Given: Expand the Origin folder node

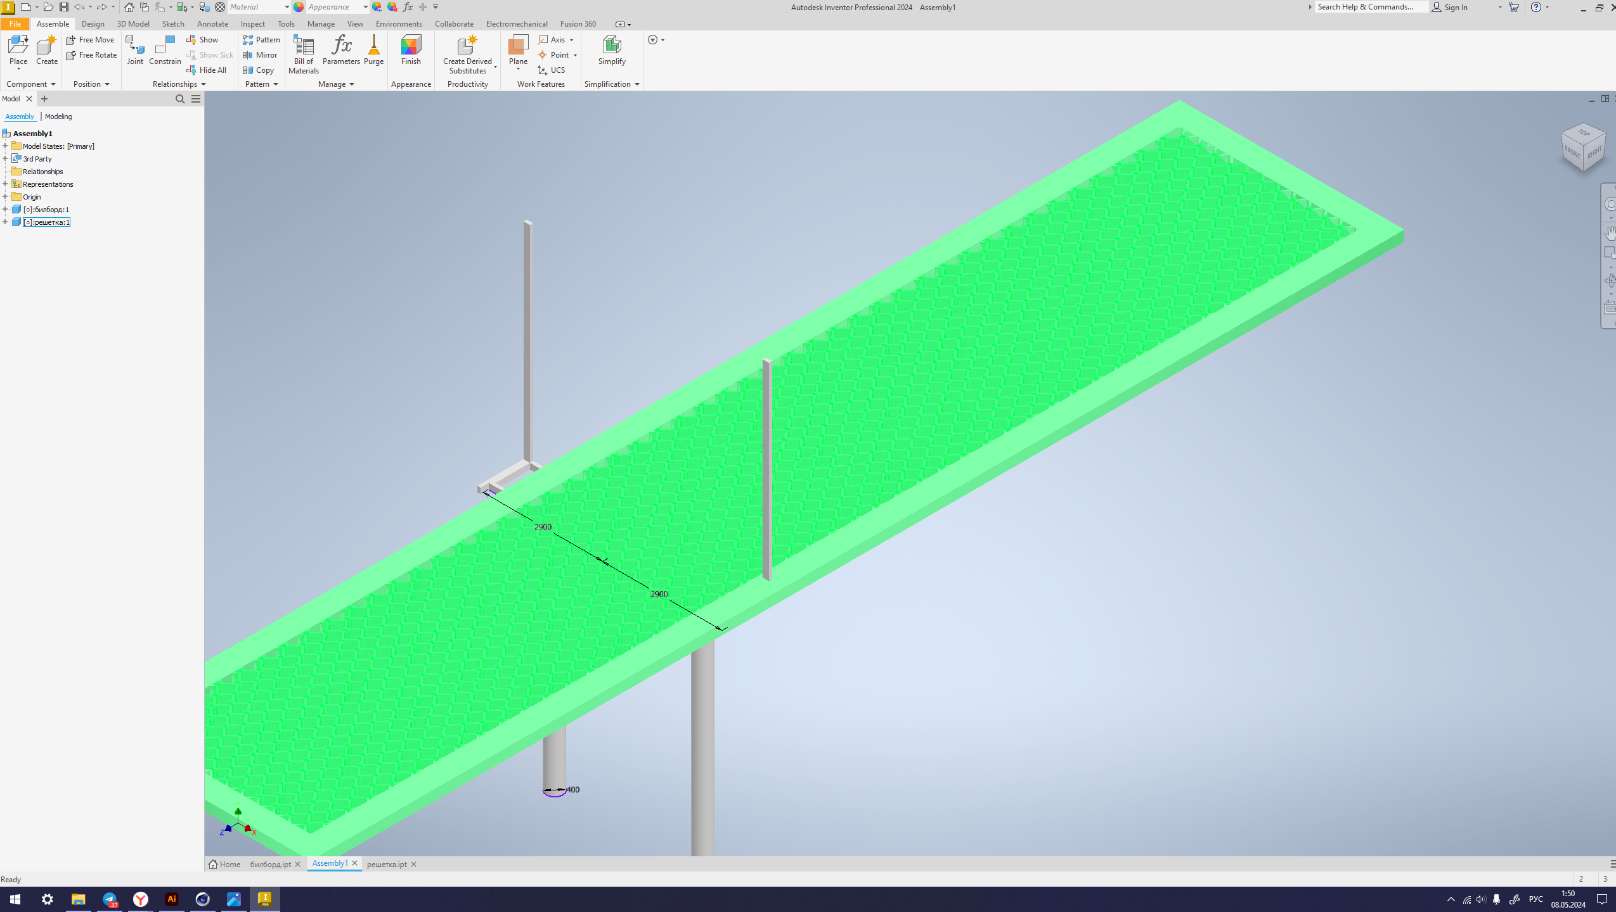Looking at the screenshot, I should click(5, 196).
